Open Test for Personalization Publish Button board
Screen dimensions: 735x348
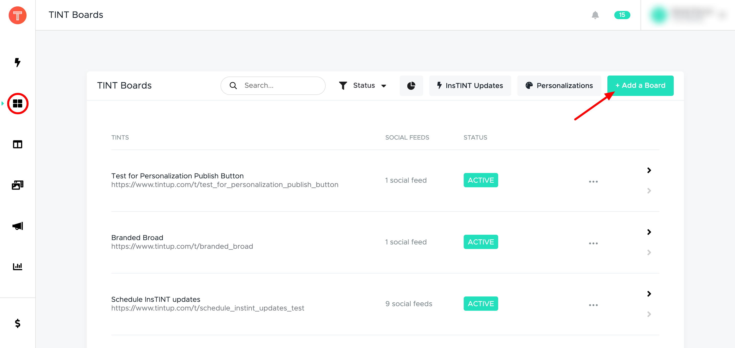177,176
